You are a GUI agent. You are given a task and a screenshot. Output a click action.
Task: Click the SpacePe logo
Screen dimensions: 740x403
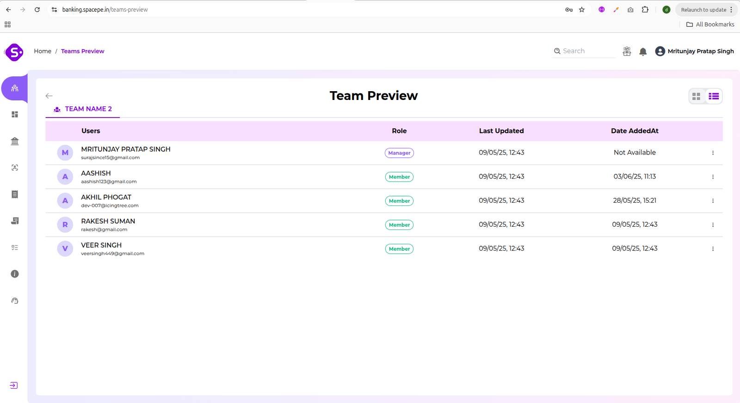tap(14, 52)
